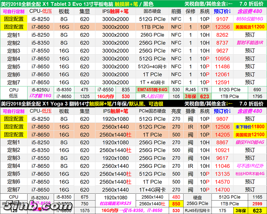
Task: Click the yellow 美国现货12100 cell
Action: [250, 135]
